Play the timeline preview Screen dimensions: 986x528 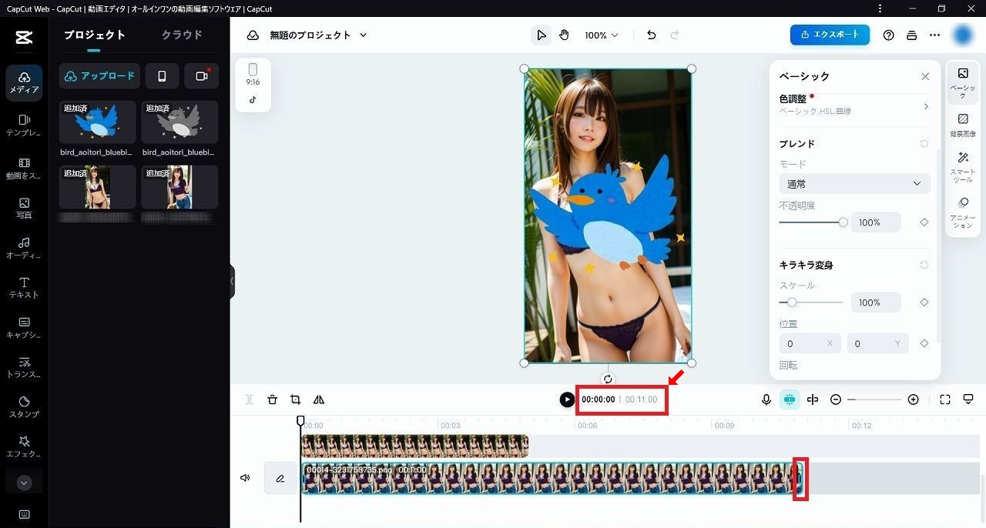pos(567,399)
